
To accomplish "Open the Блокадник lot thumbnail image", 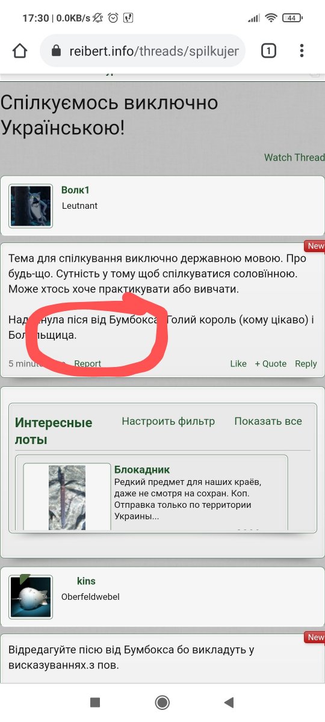I will click(67, 498).
